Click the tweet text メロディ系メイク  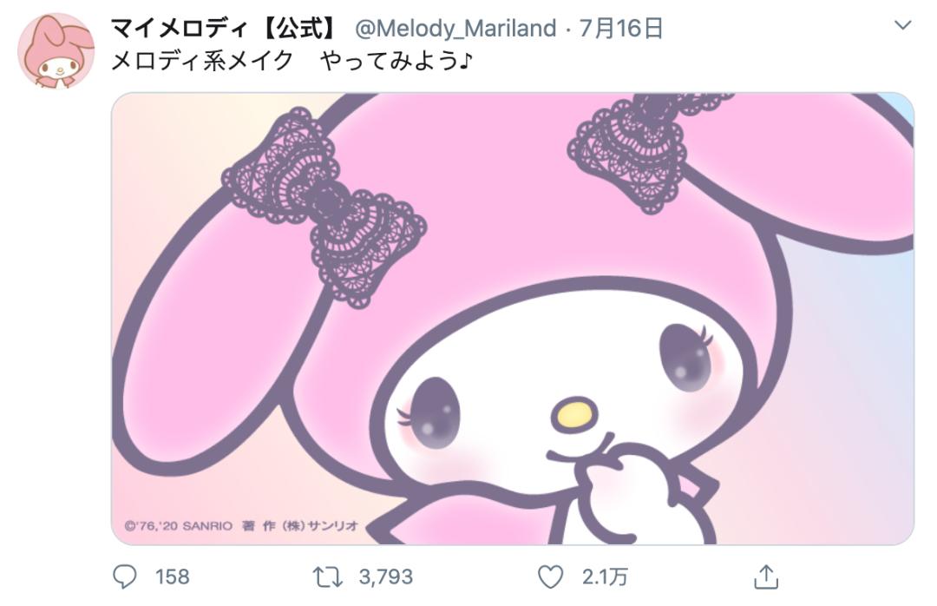click(202, 61)
